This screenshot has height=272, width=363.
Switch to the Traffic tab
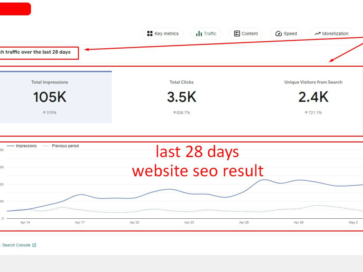pos(206,33)
